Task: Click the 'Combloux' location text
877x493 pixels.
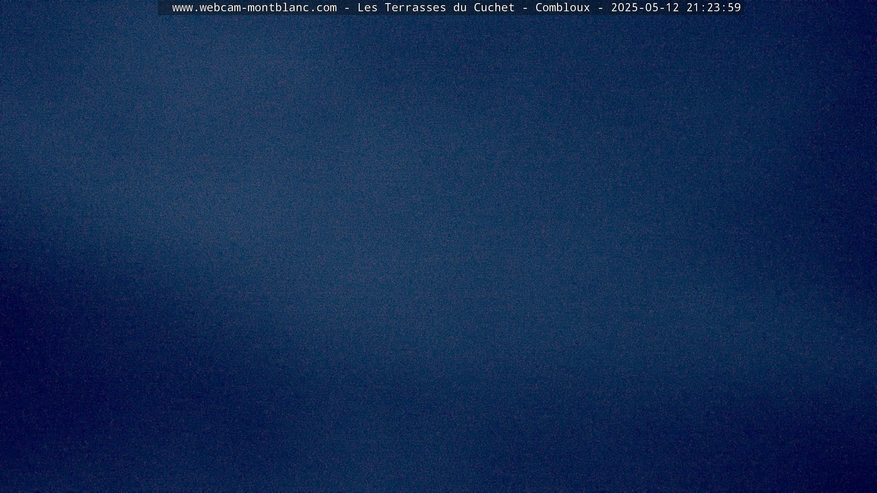Action: (563, 8)
